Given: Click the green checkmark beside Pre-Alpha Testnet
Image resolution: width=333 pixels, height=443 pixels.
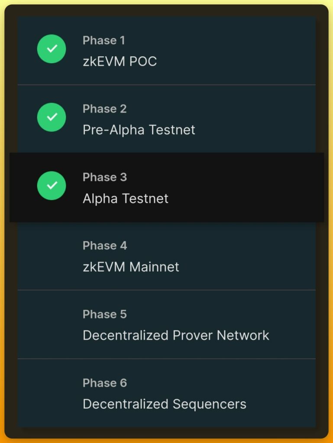Looking at the screenshot, I should click(x=52, y=117).
